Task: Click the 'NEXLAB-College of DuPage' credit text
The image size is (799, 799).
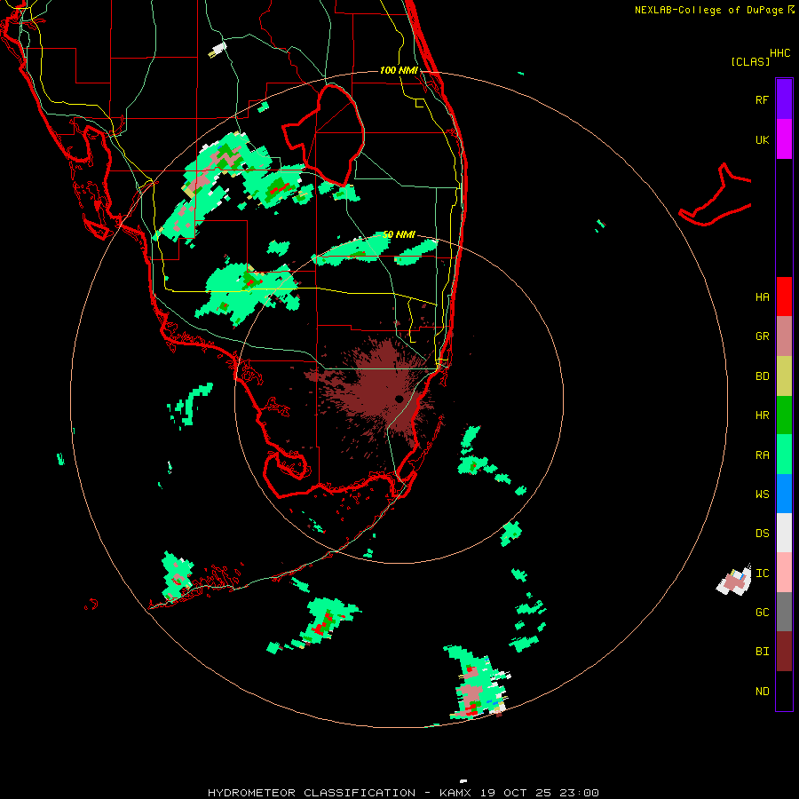Action: click(708, 10)
